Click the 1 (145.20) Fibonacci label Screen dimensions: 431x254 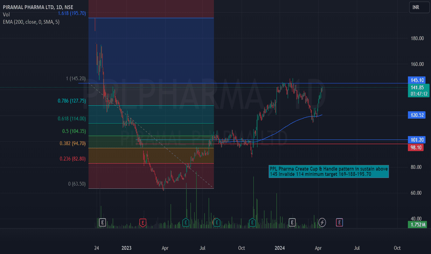[x=75, y=79]
